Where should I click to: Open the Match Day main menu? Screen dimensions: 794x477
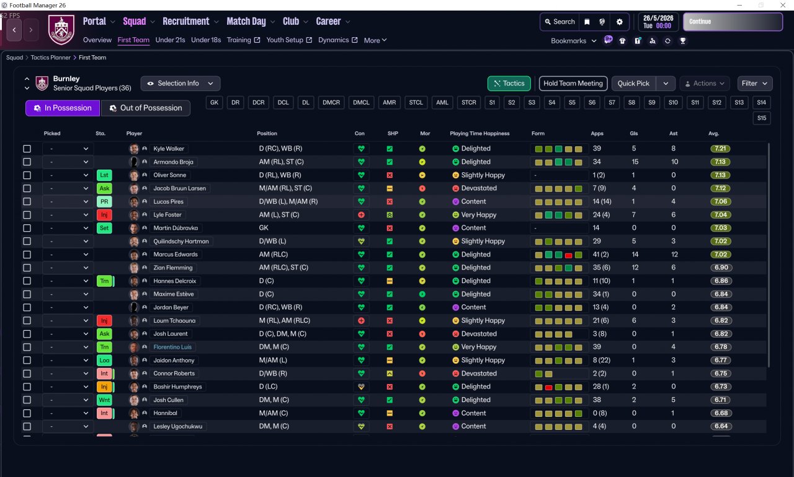click(251, 22)
